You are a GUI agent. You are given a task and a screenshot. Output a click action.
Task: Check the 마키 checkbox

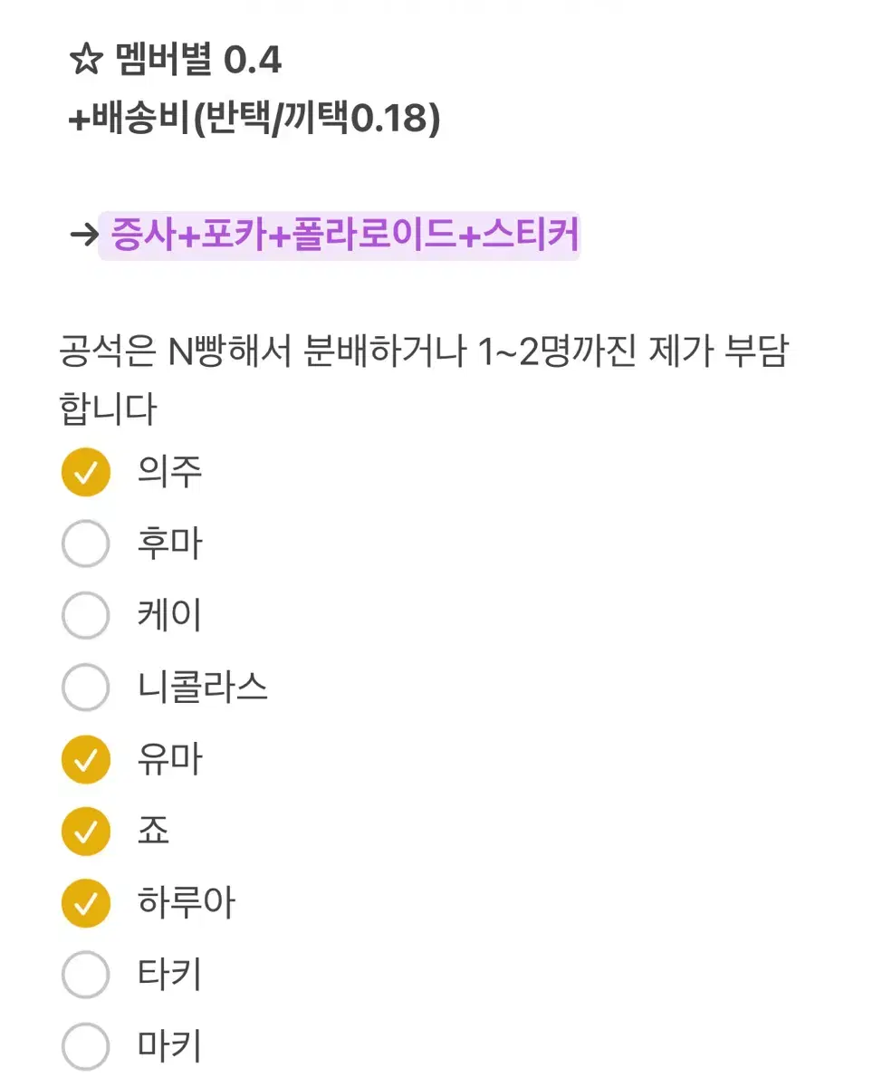coord(85,1047)
